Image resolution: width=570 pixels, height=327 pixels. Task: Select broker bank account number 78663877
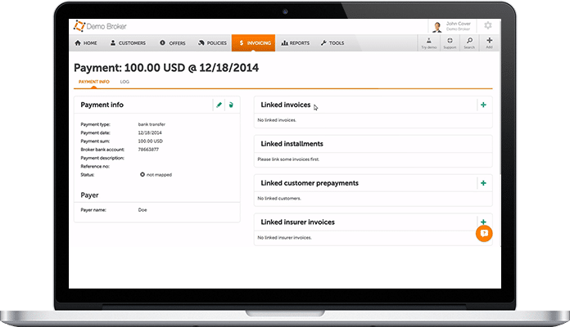pyautogui.click(x=148, y=149)
